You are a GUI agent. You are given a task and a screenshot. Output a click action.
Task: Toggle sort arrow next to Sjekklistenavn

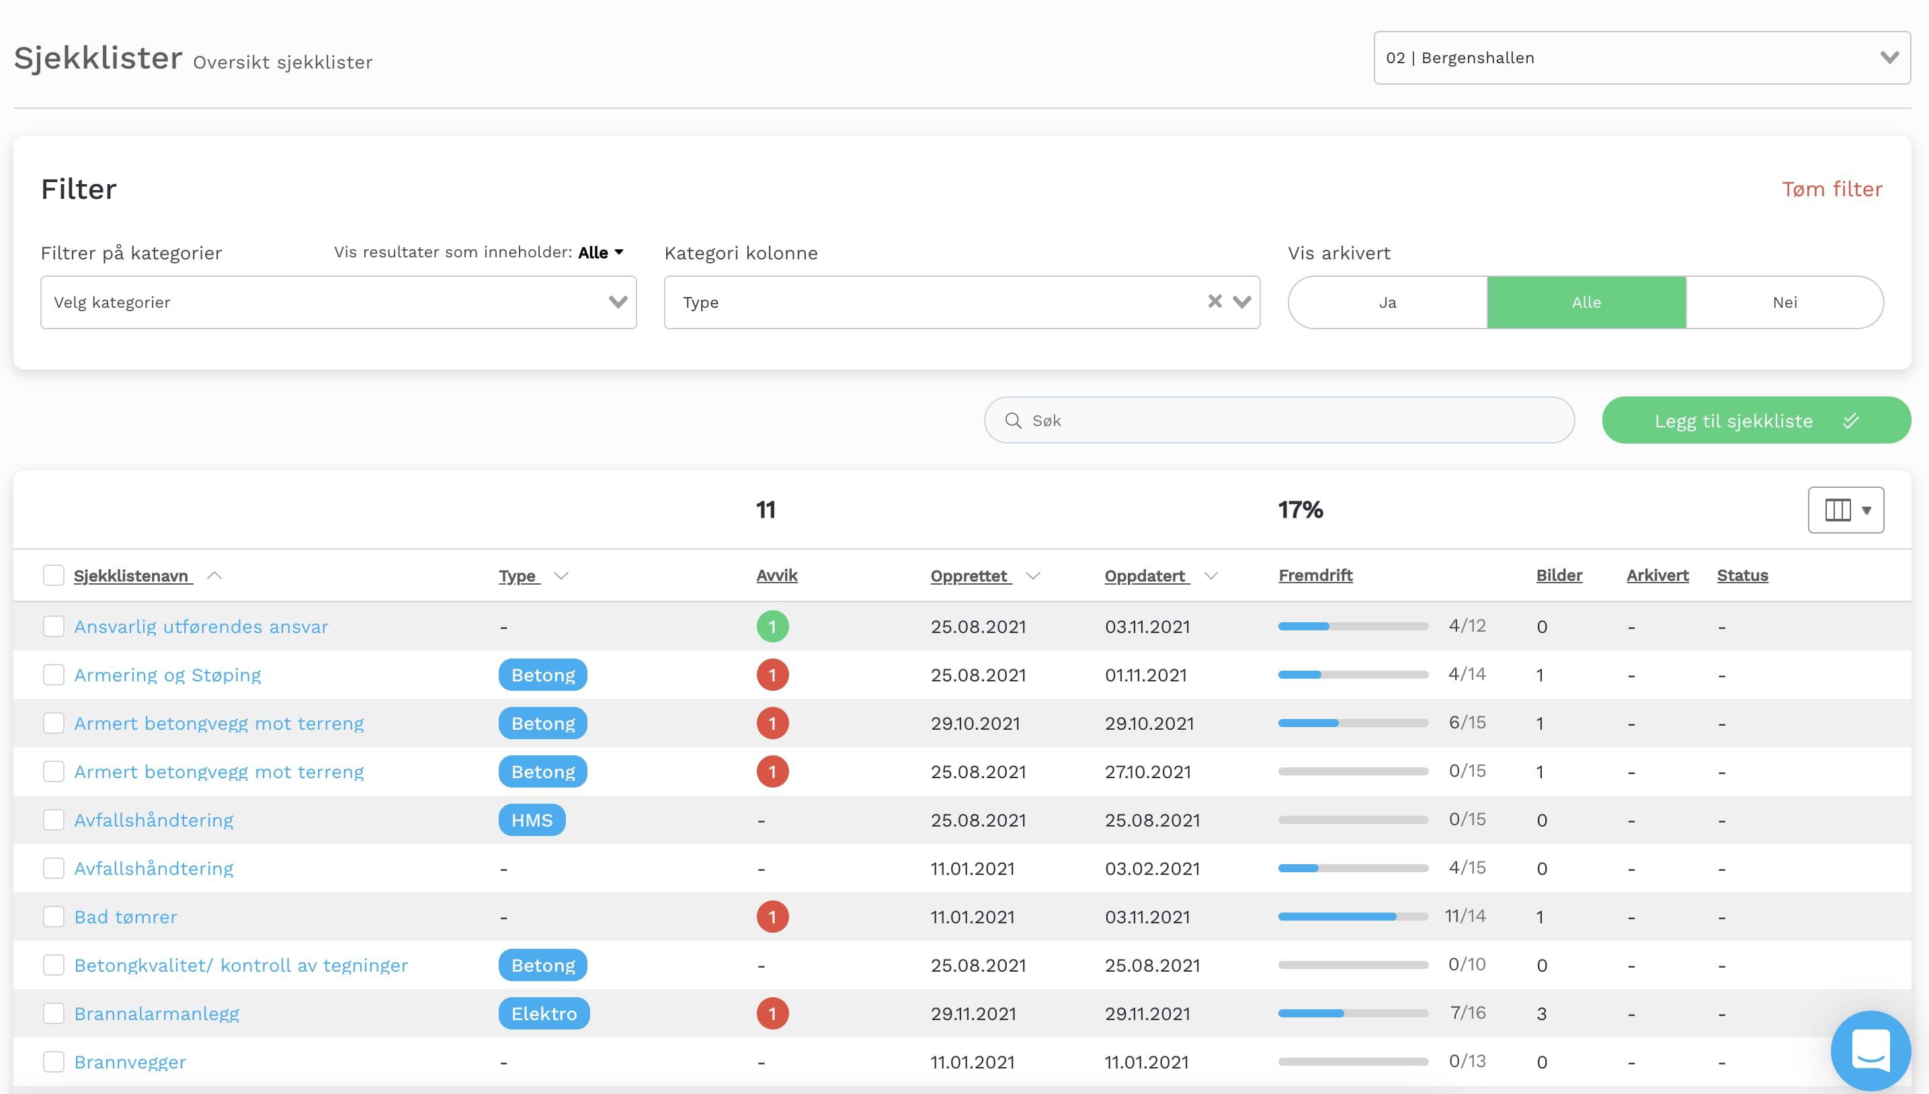214,575
